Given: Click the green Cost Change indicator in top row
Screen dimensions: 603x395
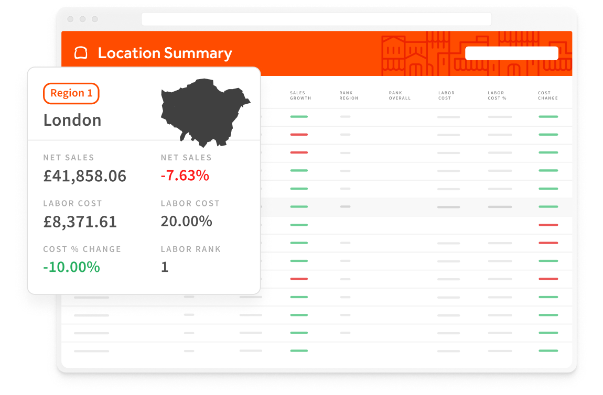Looking at the screenshot, I should 548,117.
